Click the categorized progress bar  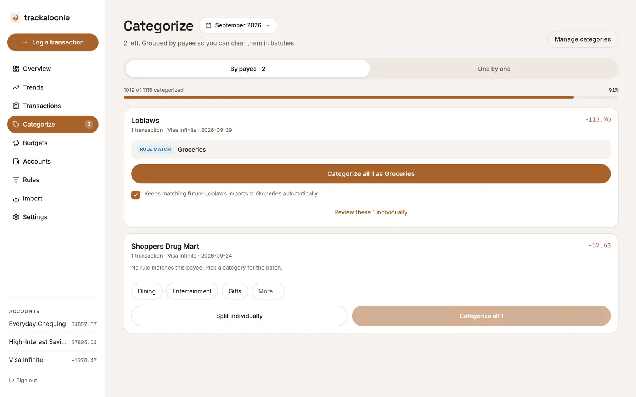371,97
